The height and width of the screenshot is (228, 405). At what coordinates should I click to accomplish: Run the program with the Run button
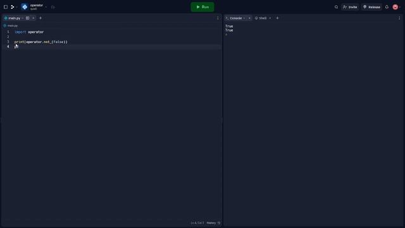point(202,7)
